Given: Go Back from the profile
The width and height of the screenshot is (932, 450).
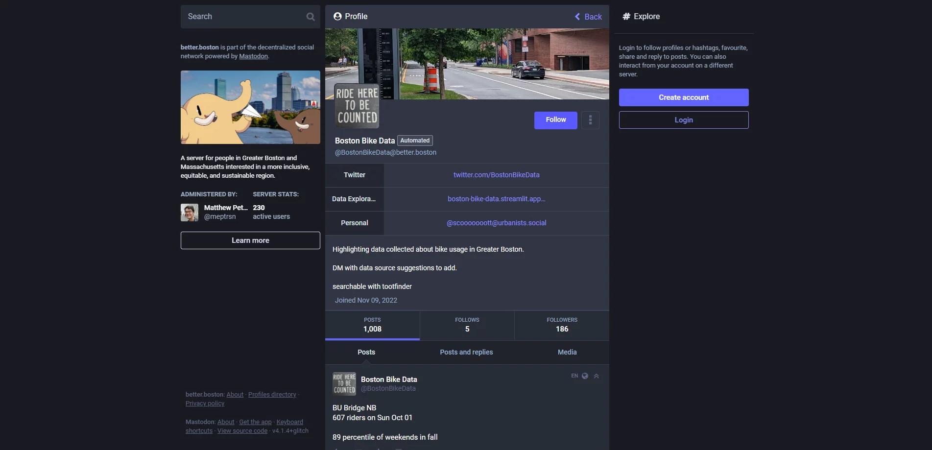Looking at the screenshot, I should [x=588, y=17].
